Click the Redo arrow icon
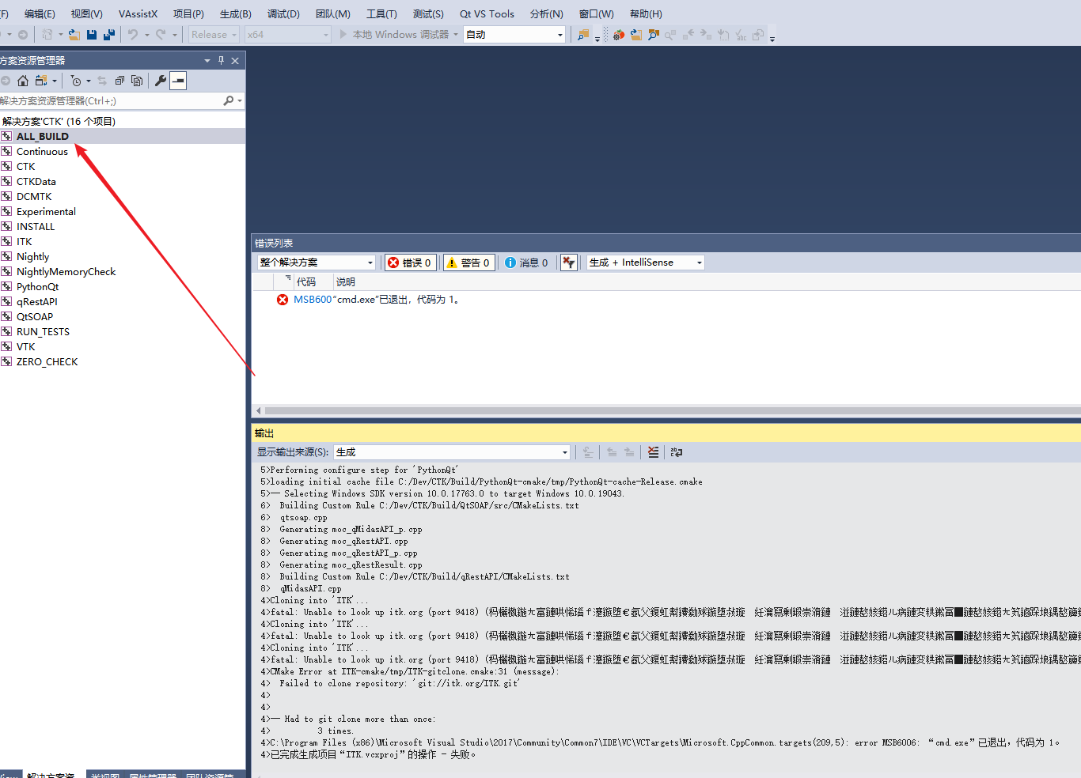 click(161, 34)
